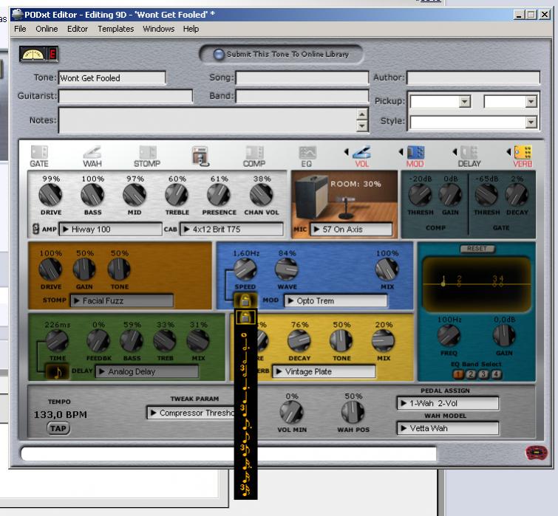Click the Guitarist input field
The image size is (558, 516).
tap(125, 96)
